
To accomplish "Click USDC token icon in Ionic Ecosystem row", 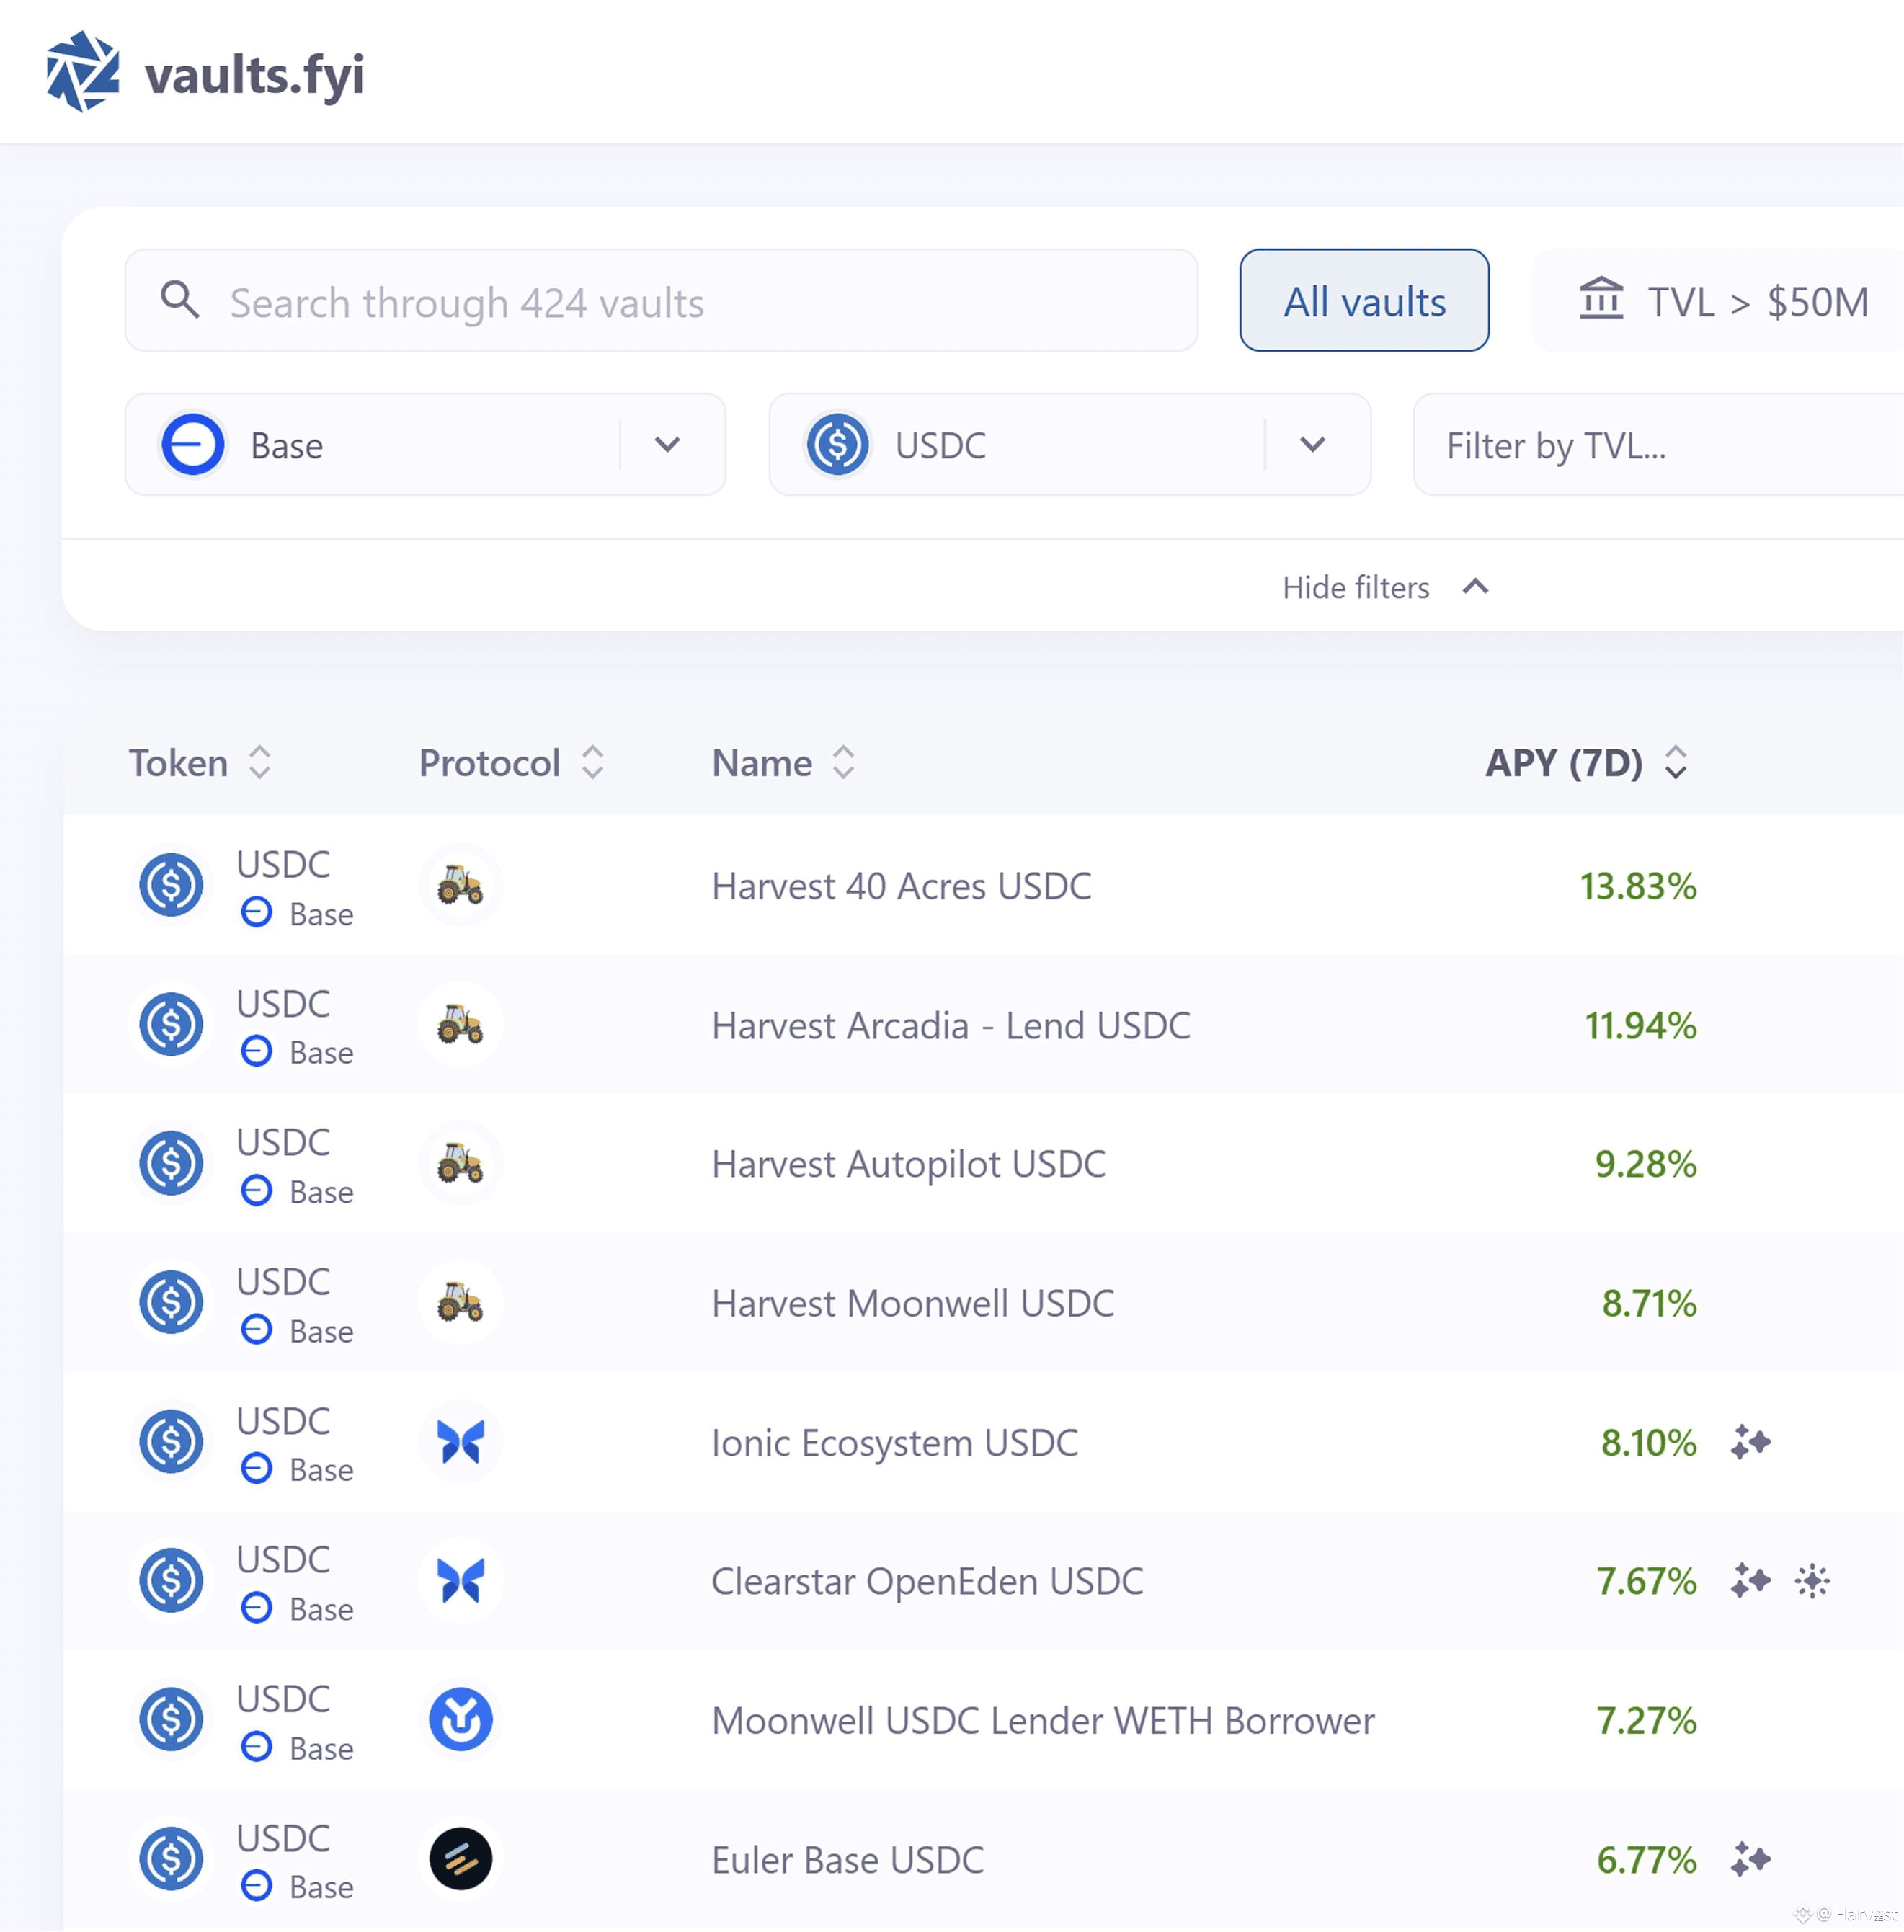I will click(171, 1442).
